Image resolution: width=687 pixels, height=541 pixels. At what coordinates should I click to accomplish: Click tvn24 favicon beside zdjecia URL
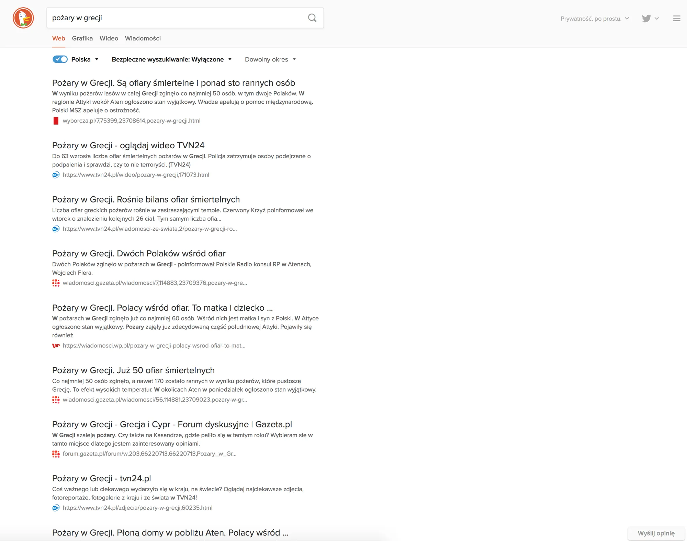pos(56,508)
